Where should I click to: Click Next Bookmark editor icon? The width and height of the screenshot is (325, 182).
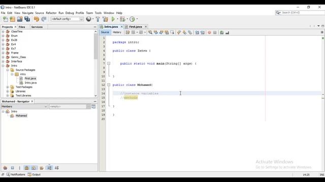[x=184, y=32]
